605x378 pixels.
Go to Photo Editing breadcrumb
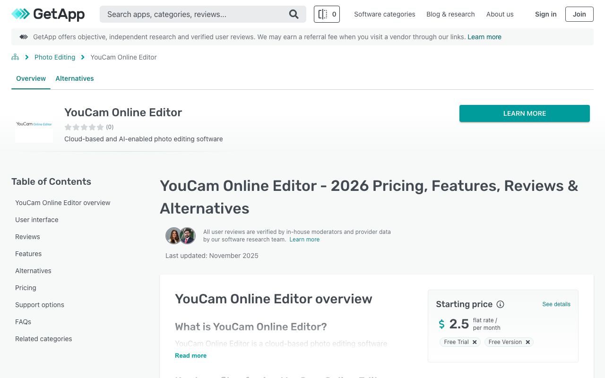55,57
